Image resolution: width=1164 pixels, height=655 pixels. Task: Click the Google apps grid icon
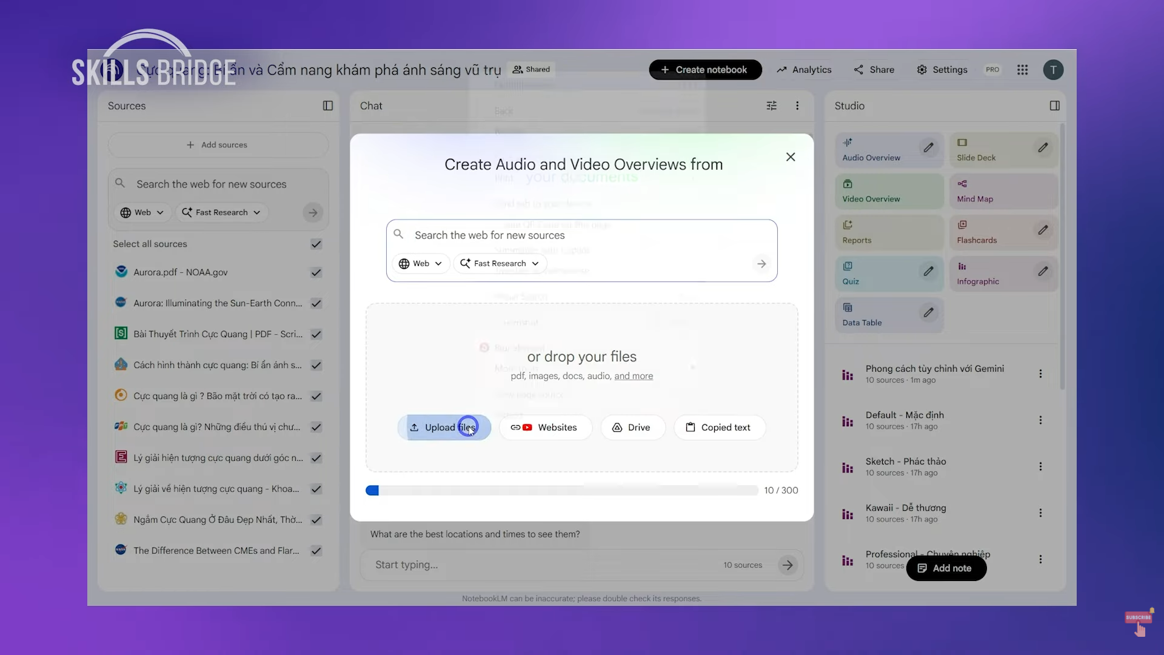click(x=1022, y=70)
